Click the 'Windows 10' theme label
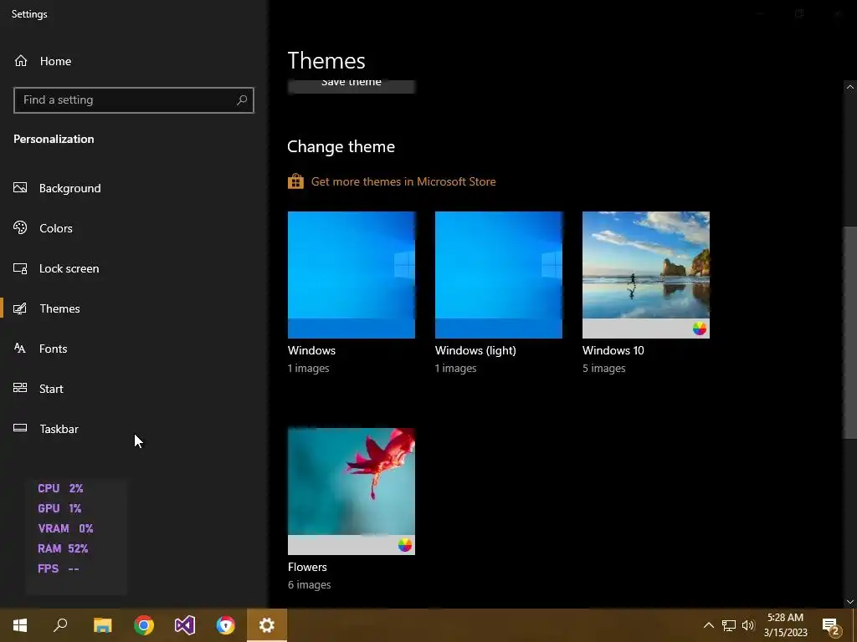The image size is (857, 642). click(x=613, y=350)
